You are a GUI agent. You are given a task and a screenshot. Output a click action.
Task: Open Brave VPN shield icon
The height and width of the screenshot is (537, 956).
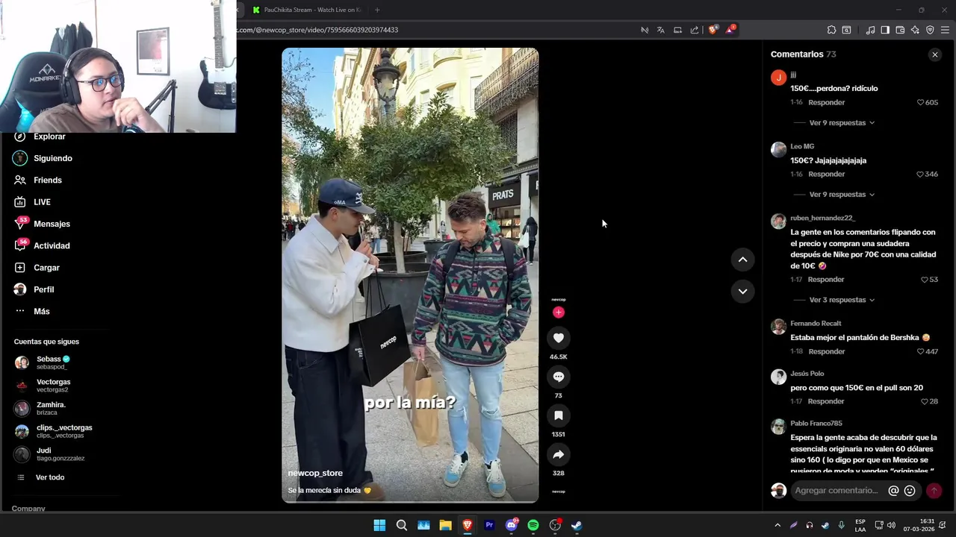[x=930, y=30]
